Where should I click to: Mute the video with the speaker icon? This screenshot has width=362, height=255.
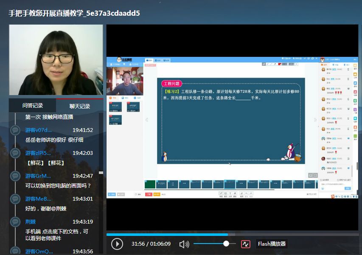(184, 244)
